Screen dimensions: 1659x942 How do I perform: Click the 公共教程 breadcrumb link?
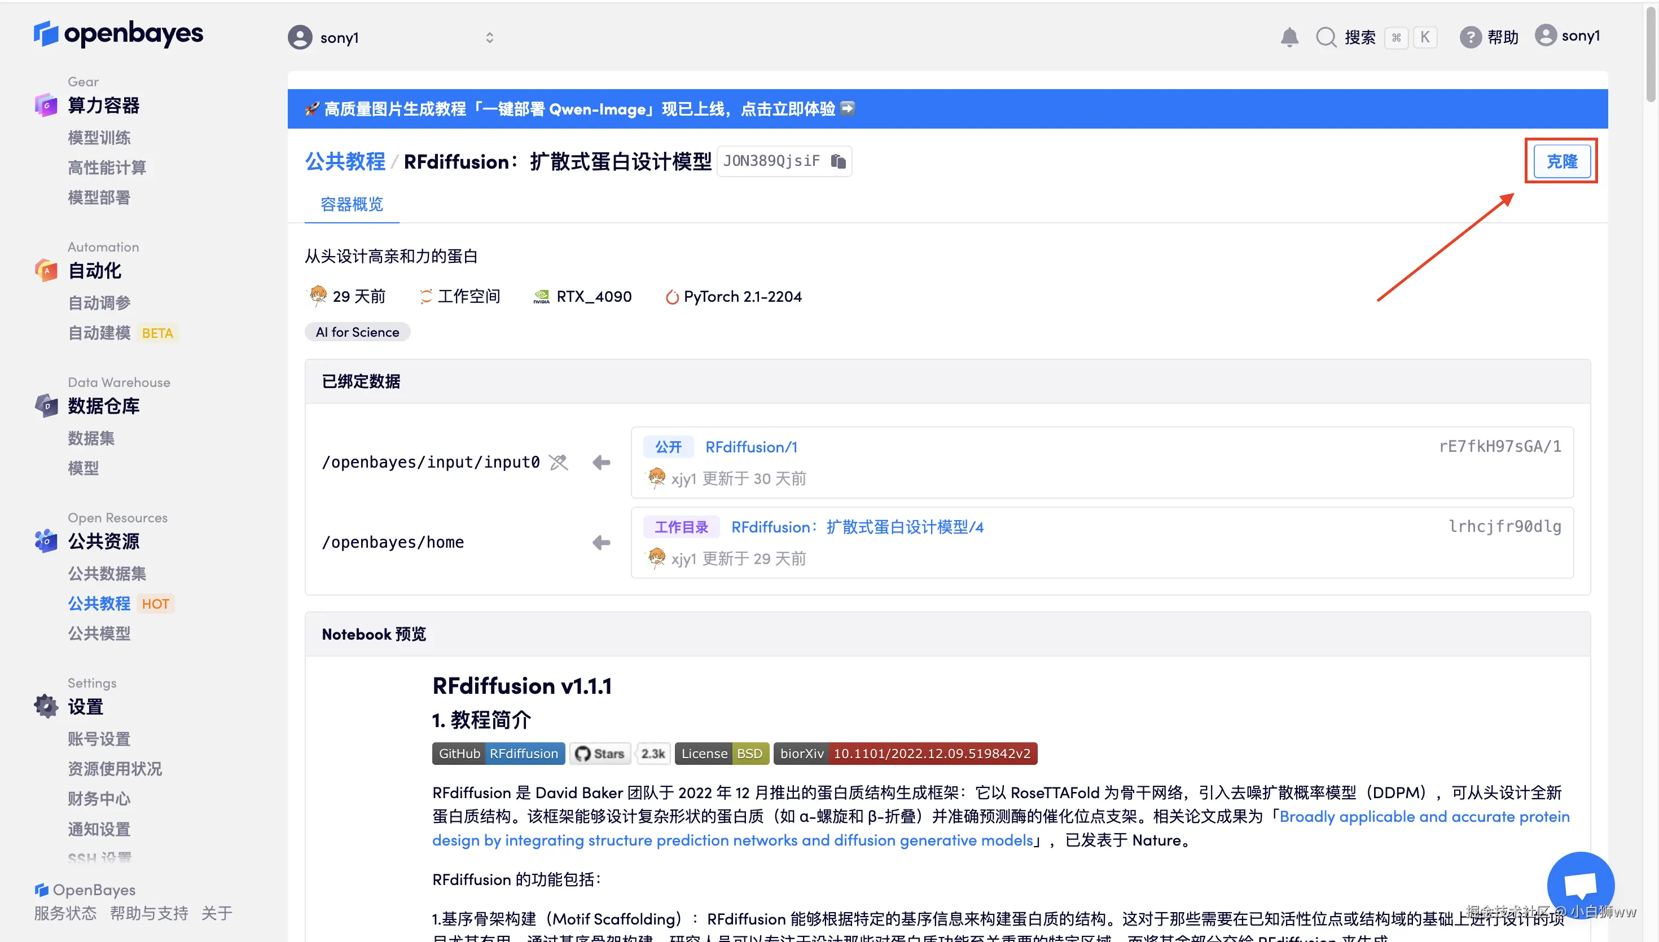(x=345, y=161)
